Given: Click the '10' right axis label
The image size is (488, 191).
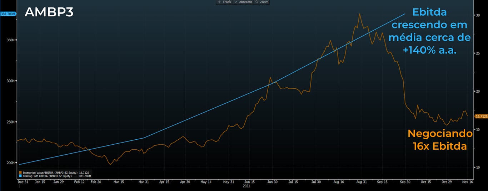Looking at the screenshot, I should click(477, 167).
